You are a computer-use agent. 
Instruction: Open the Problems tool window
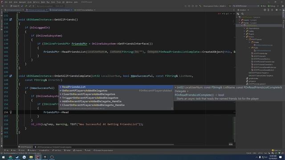point(32,150)
